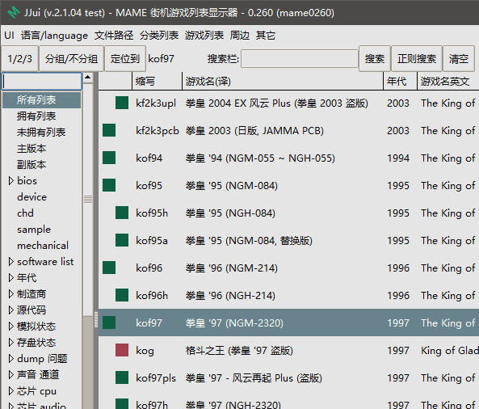Open the 游戏列表 menu
Screen dimensions: 479x409
point(204,36)
